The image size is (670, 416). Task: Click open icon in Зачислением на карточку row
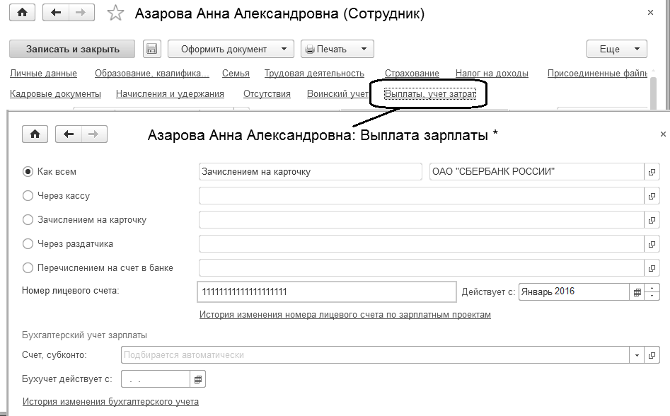coord(652,220)
